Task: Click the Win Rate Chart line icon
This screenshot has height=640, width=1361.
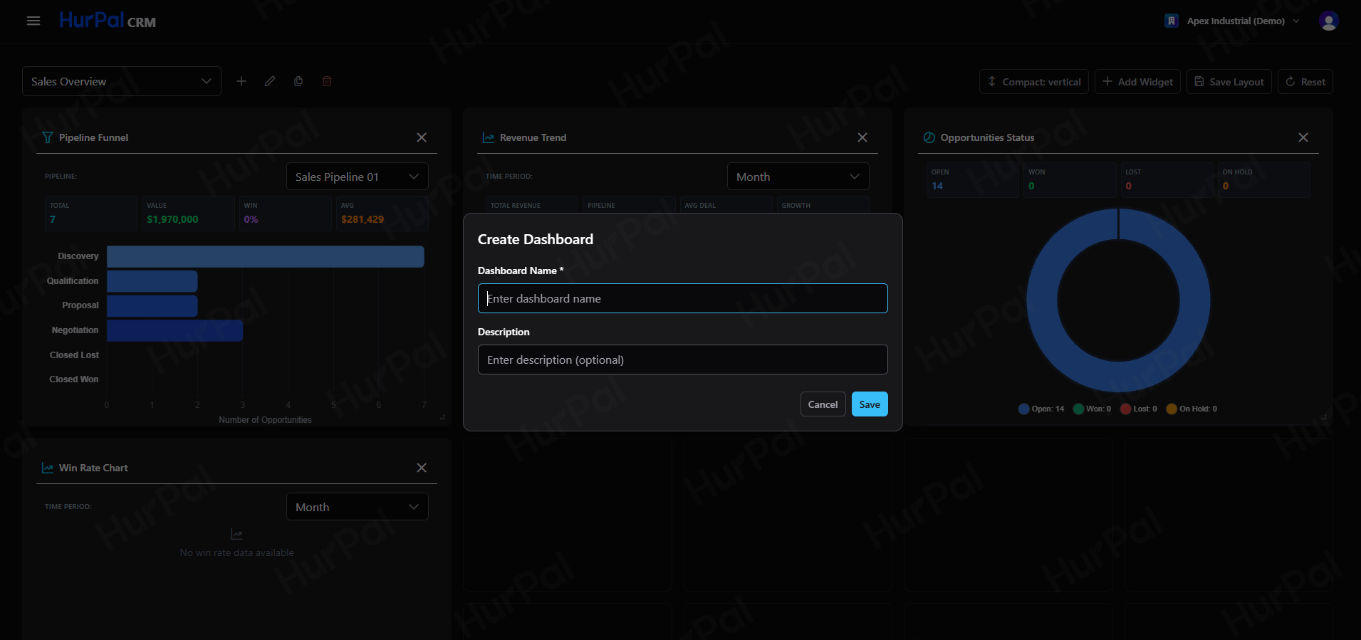Action: [48, 468]
